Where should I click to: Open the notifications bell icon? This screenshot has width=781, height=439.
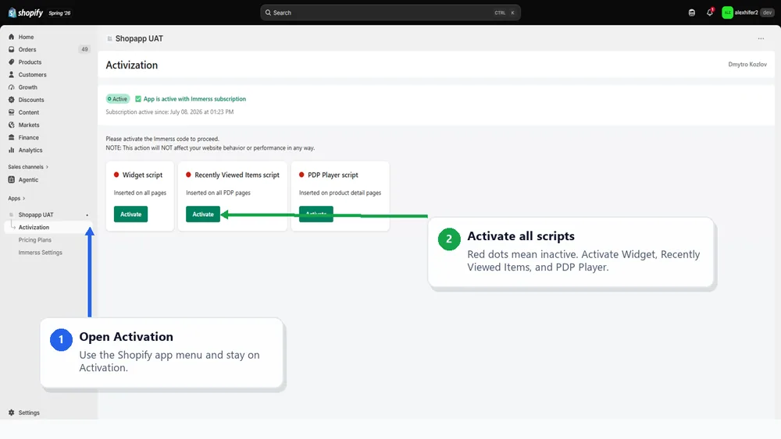[710, 12]
